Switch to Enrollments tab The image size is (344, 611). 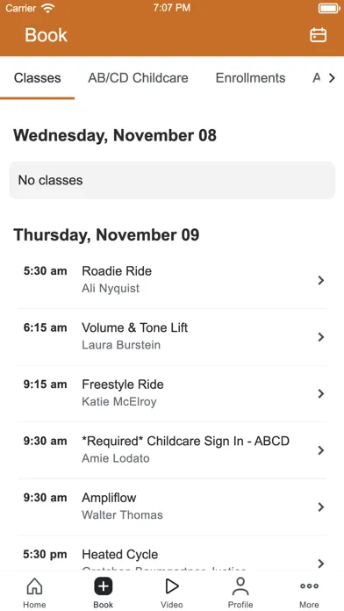click(250, 78)
